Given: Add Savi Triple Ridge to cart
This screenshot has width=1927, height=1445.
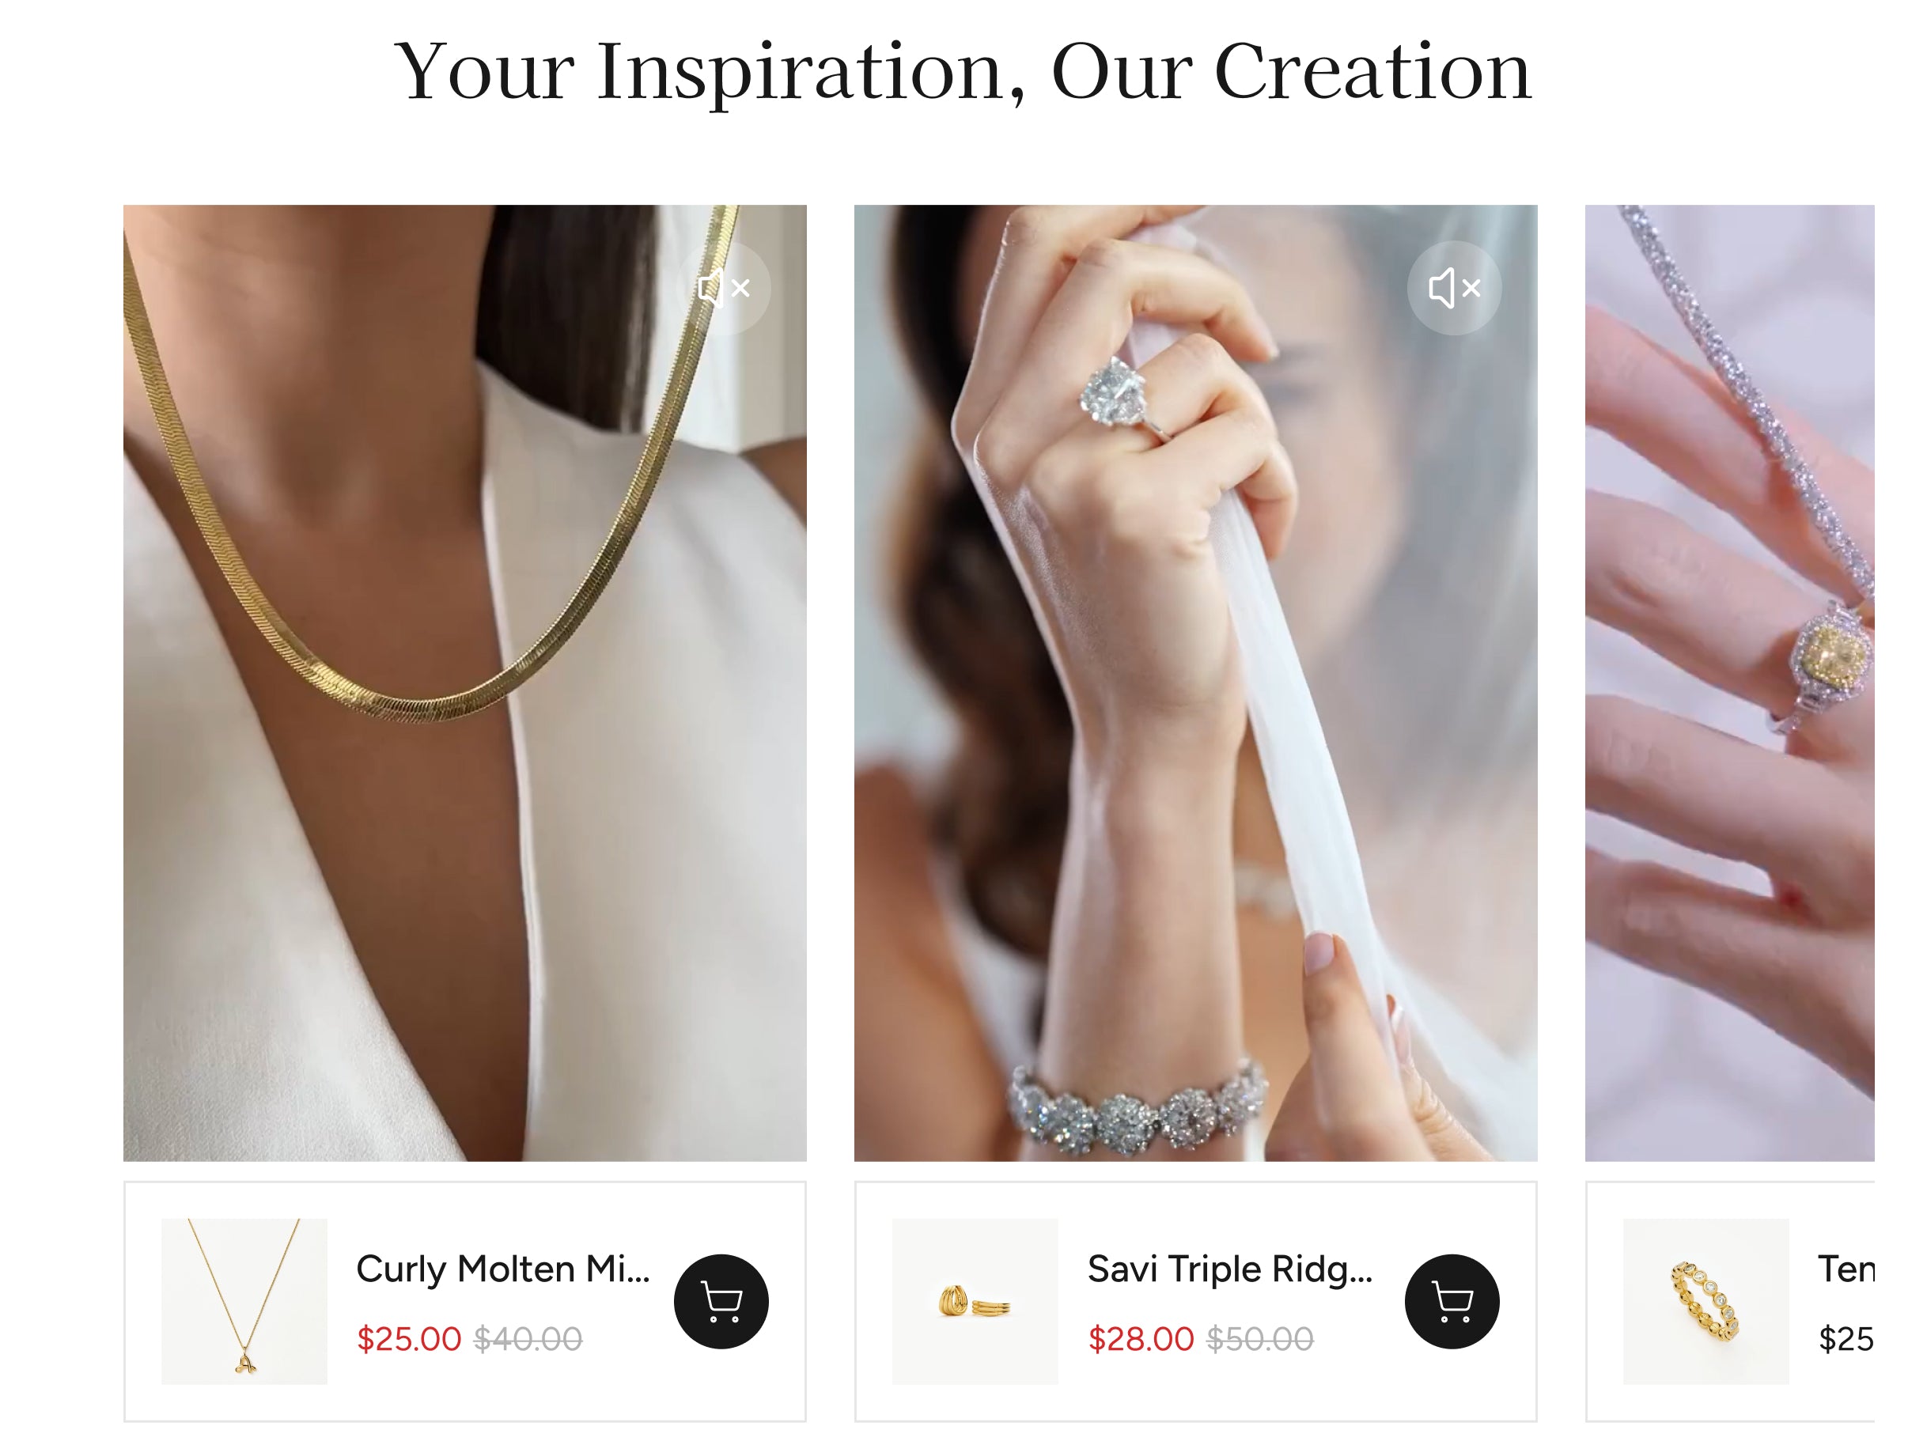Looking at the screenshot, I should click(x=1452, y=1301).
